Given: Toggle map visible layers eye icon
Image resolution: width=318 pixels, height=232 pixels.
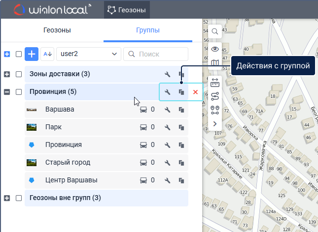Looking at the screenshot, I should point(215,49).
